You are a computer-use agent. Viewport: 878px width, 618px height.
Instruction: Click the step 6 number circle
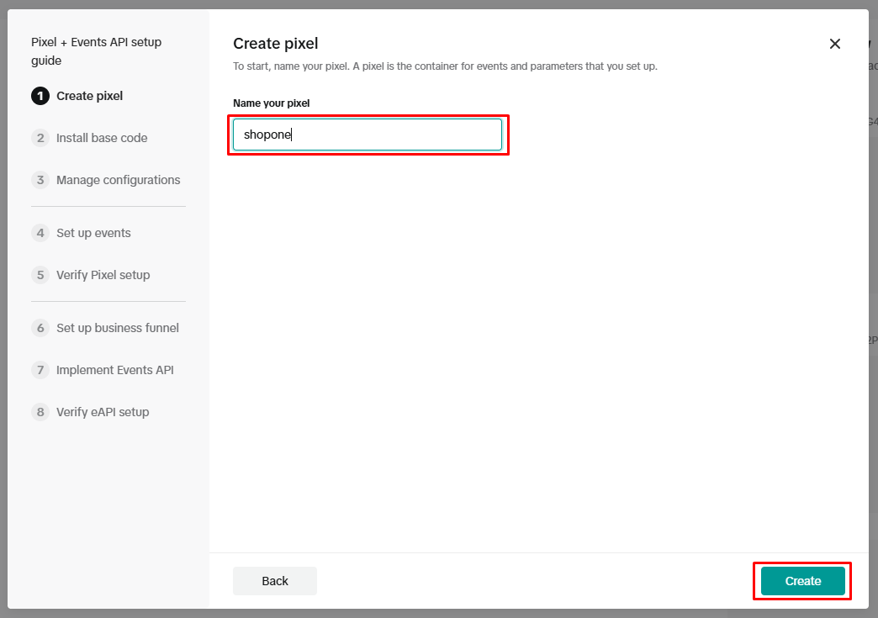coord(40,328)
